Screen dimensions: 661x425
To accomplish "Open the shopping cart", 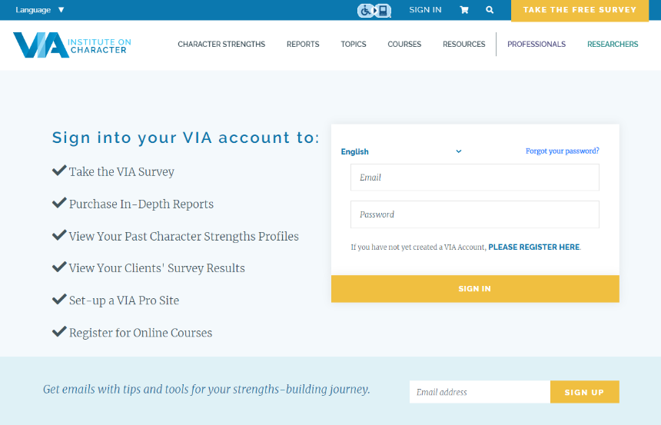I will (464, 10).
